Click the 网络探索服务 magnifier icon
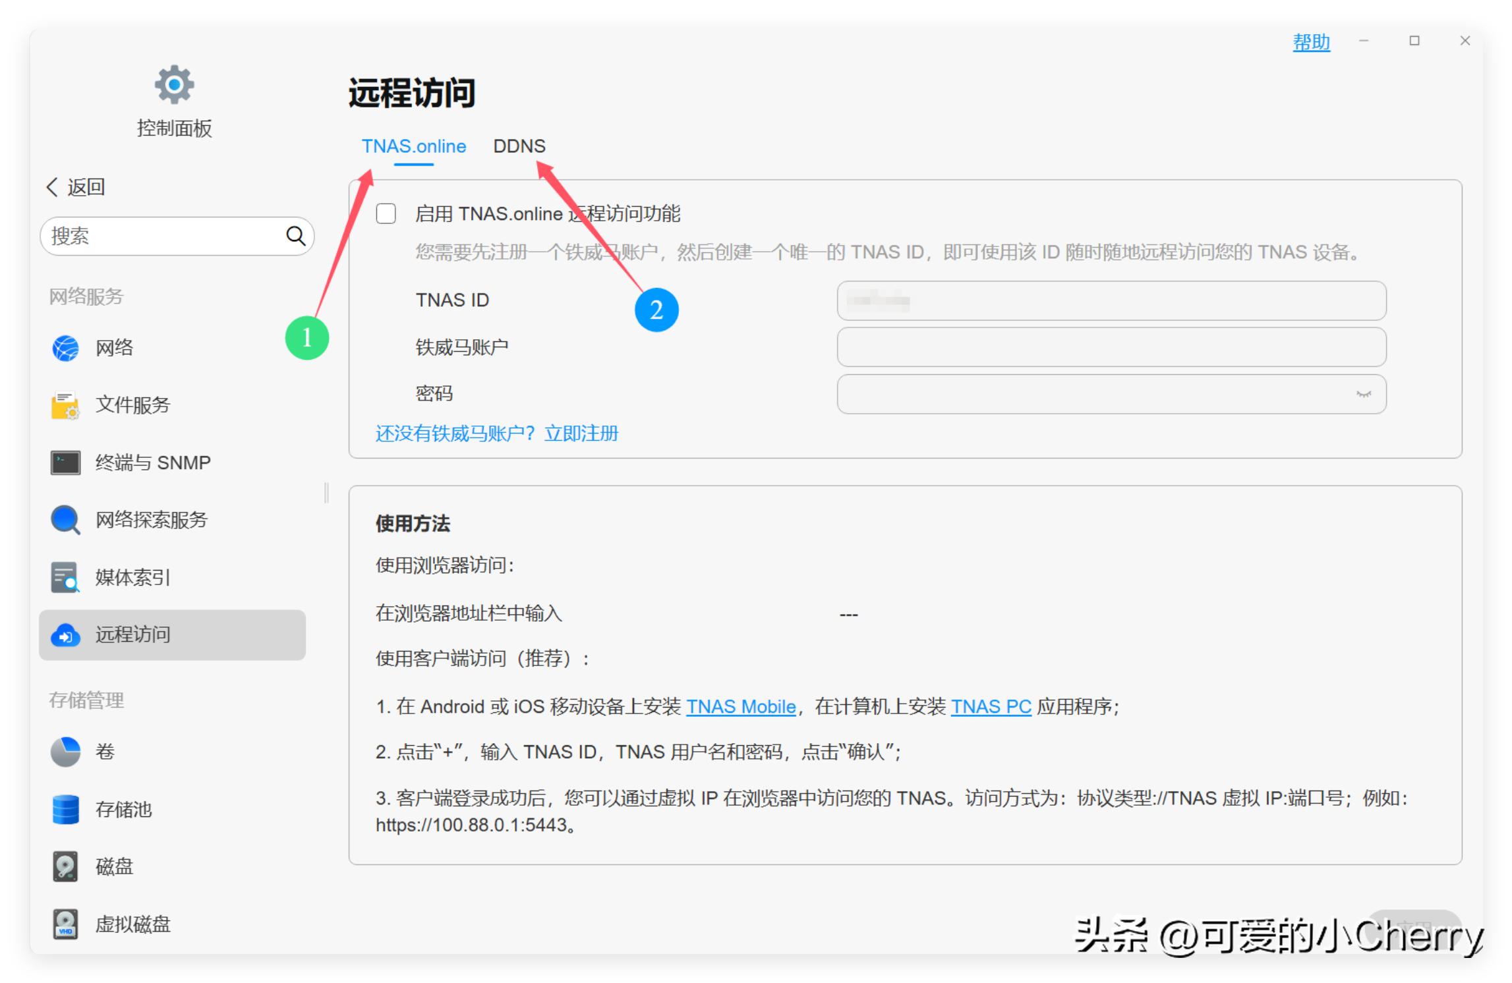The height and width of the screenshot is (983, 1512). tap(65, 520)
